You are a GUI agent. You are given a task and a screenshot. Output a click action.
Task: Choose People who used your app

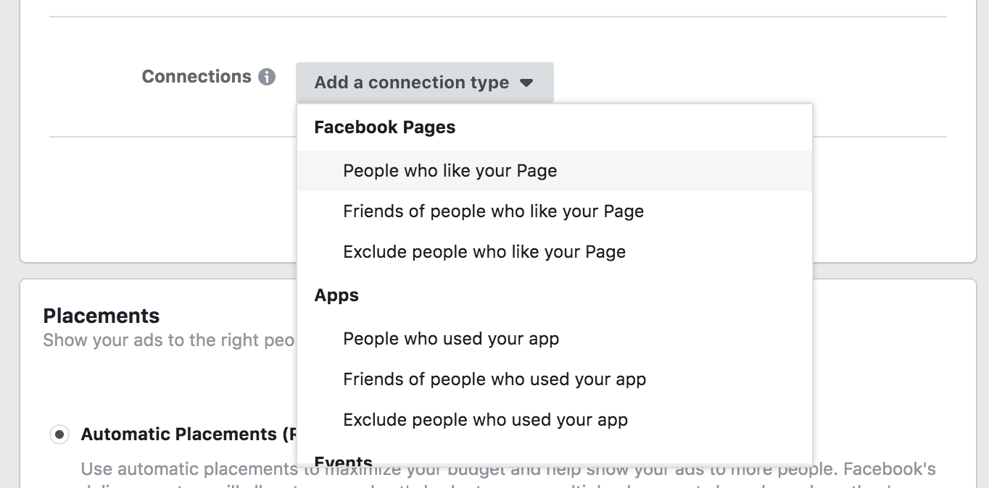(555, 339)
